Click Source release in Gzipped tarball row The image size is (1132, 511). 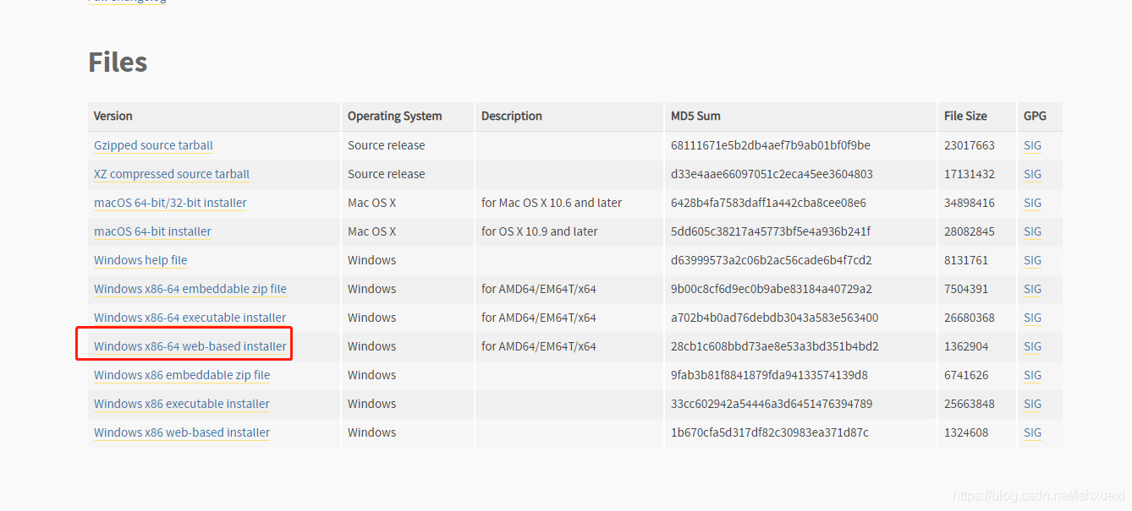point(387,145)
